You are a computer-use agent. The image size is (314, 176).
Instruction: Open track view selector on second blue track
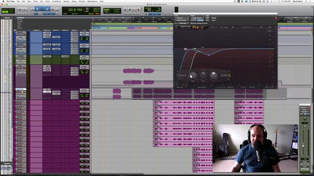pyautogui.click(x=21, y=49)
